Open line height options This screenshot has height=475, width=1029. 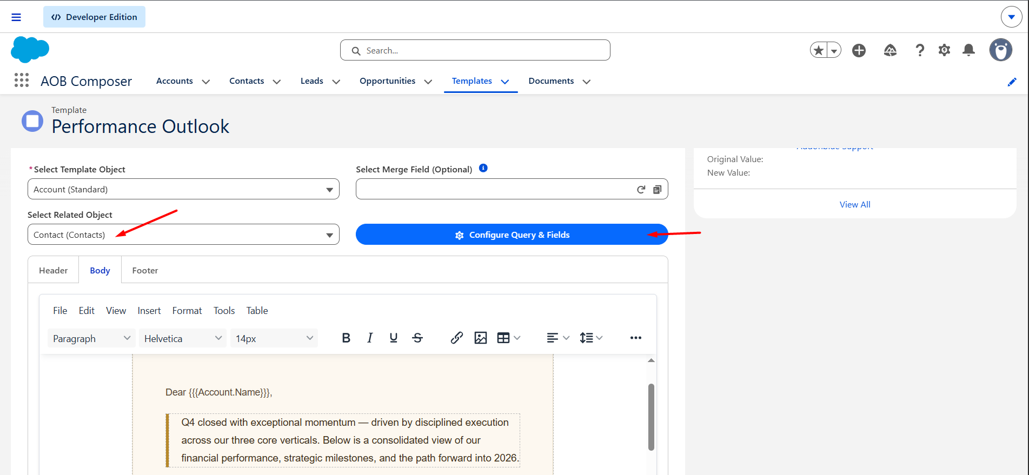click(x=591, y=338)
